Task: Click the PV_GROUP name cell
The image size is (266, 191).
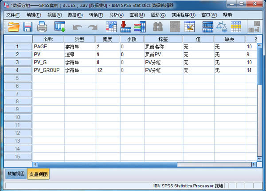Action: tap(47, 70)
